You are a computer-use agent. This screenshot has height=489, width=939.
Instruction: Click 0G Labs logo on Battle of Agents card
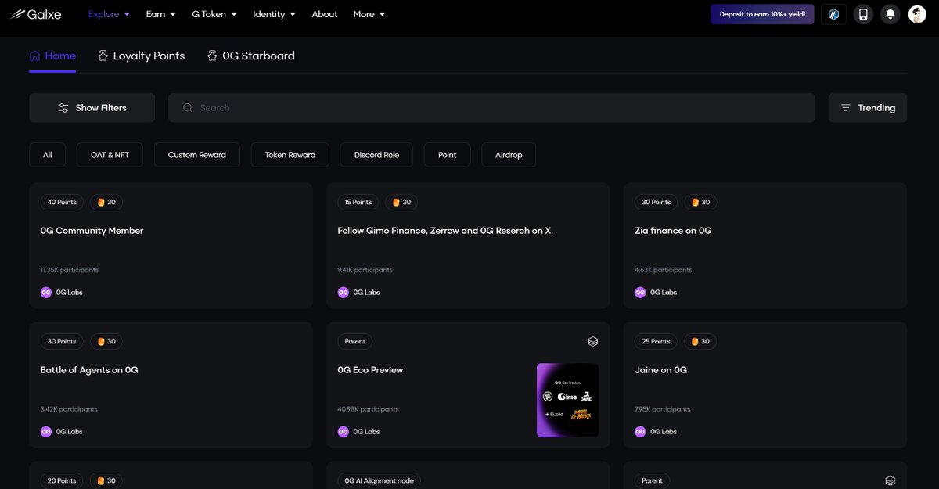pos(46,432)
